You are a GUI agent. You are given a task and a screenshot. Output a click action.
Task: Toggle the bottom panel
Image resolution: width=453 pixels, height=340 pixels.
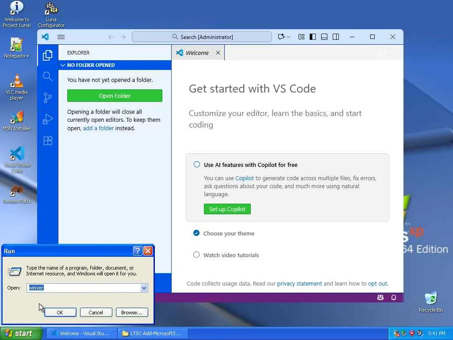pos(324,37)
